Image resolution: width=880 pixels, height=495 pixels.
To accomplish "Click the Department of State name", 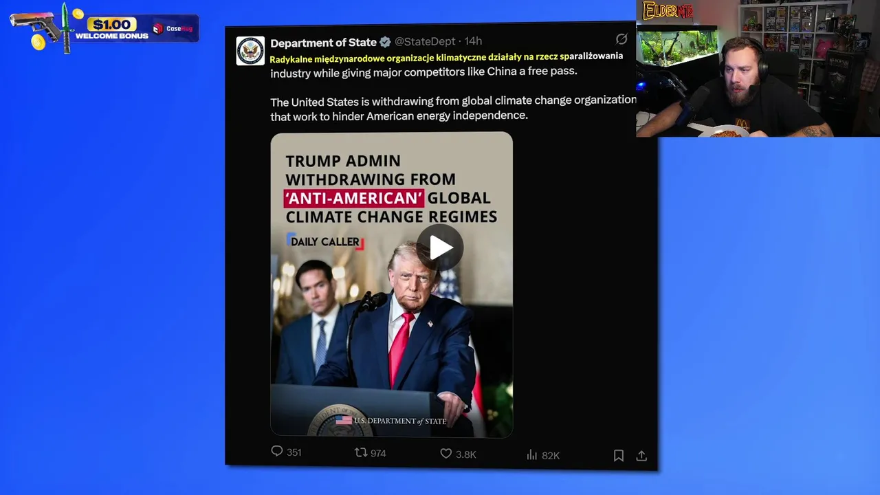I will [323, 43].
